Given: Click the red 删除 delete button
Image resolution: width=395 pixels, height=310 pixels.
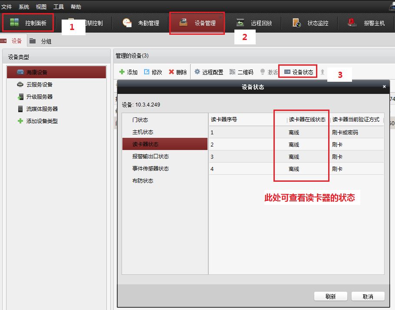Looking at the screenshot, I should point(178,72).
